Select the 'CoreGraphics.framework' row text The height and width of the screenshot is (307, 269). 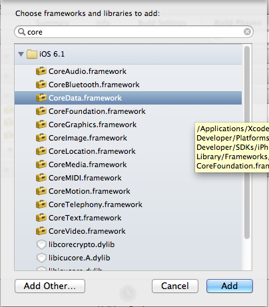click(x=93, y=125)
